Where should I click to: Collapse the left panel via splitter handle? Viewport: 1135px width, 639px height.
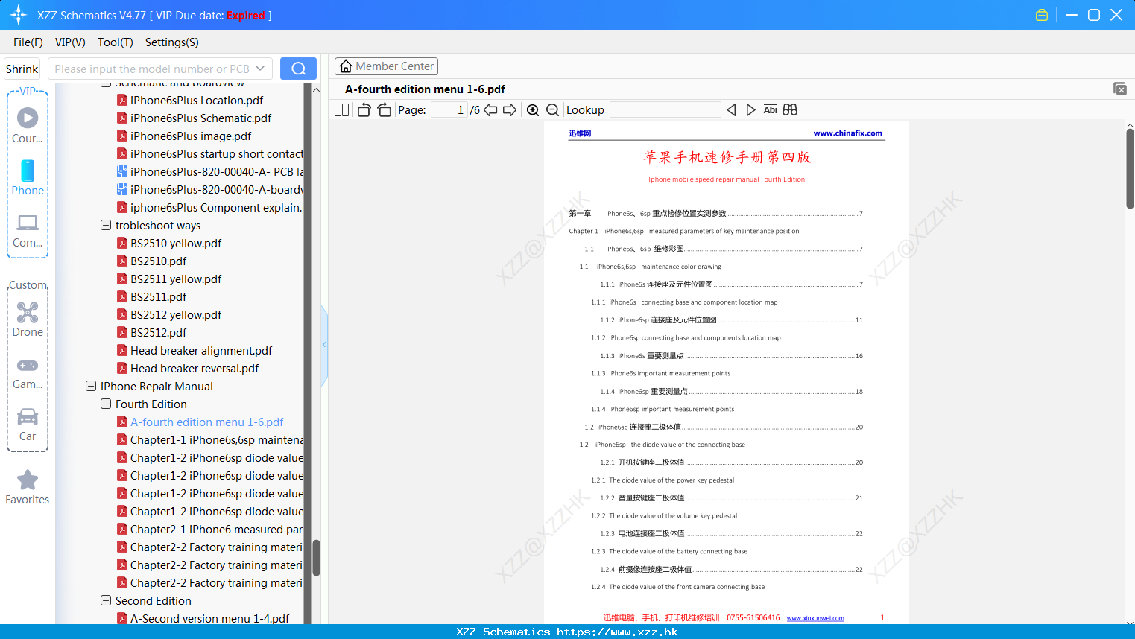tap(324, 345)
